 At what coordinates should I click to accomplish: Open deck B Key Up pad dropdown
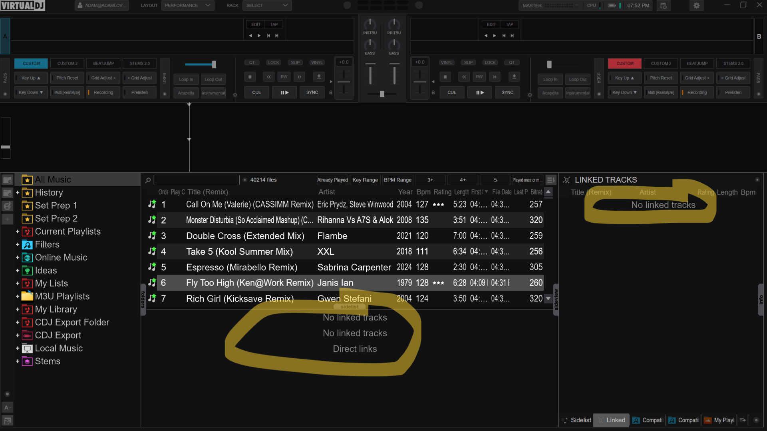[x=624, y=78]
